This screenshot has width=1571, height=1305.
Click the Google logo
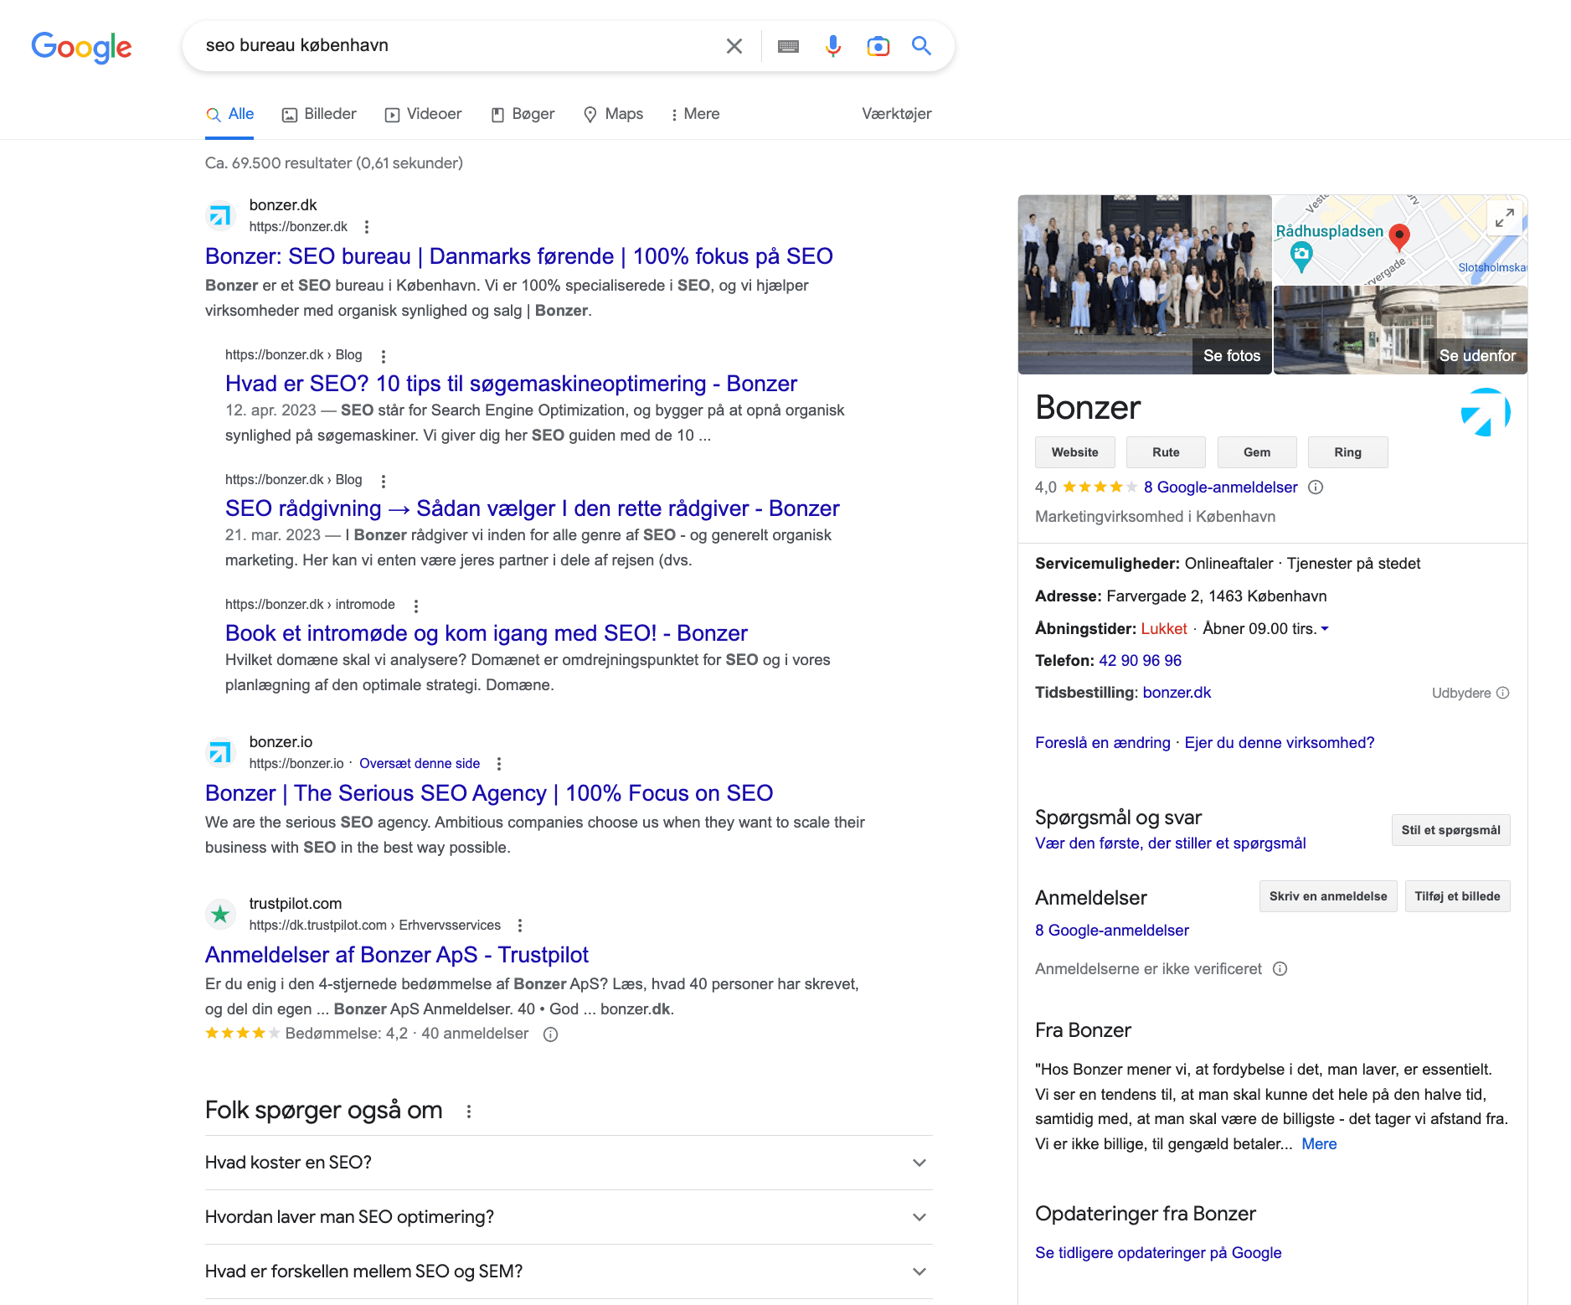(x=81, y=47)
